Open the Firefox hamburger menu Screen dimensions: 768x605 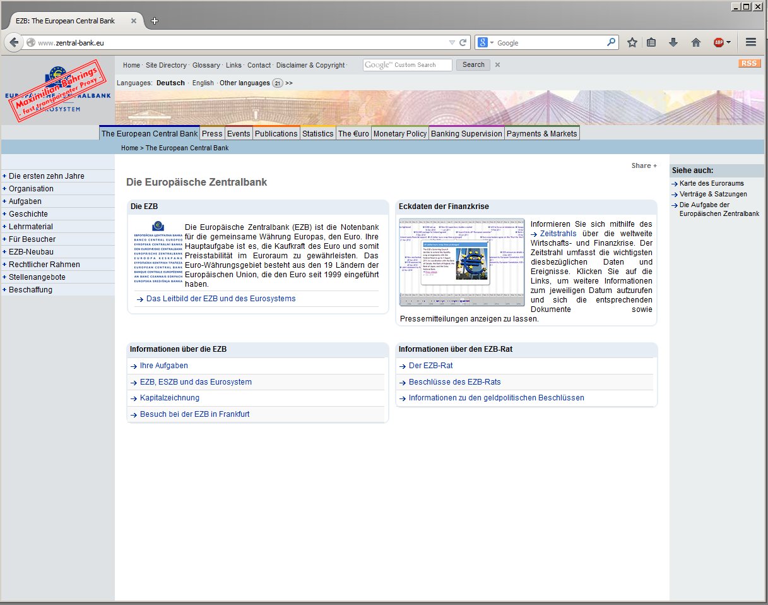point(751,42)
